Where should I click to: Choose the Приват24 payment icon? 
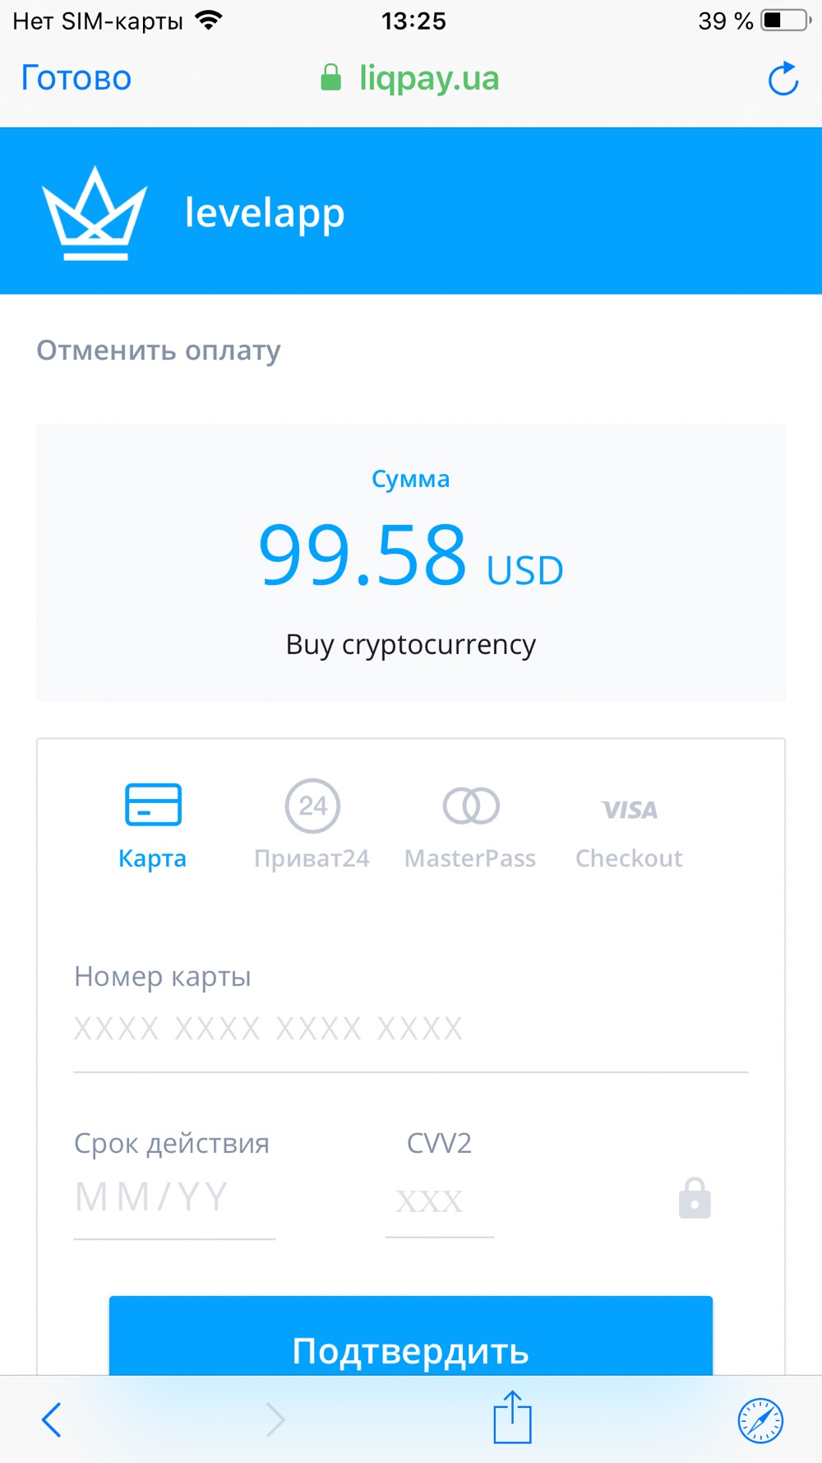(x=312, y=806)
